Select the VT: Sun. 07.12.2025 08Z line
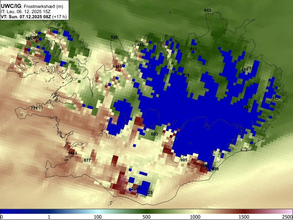This screenshot has height=220, width=293. click(x=34, y=17)
